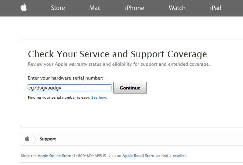This screenshot has width=243, height=165.
Task: Go to the Mac section
Action: click(95, 8)
